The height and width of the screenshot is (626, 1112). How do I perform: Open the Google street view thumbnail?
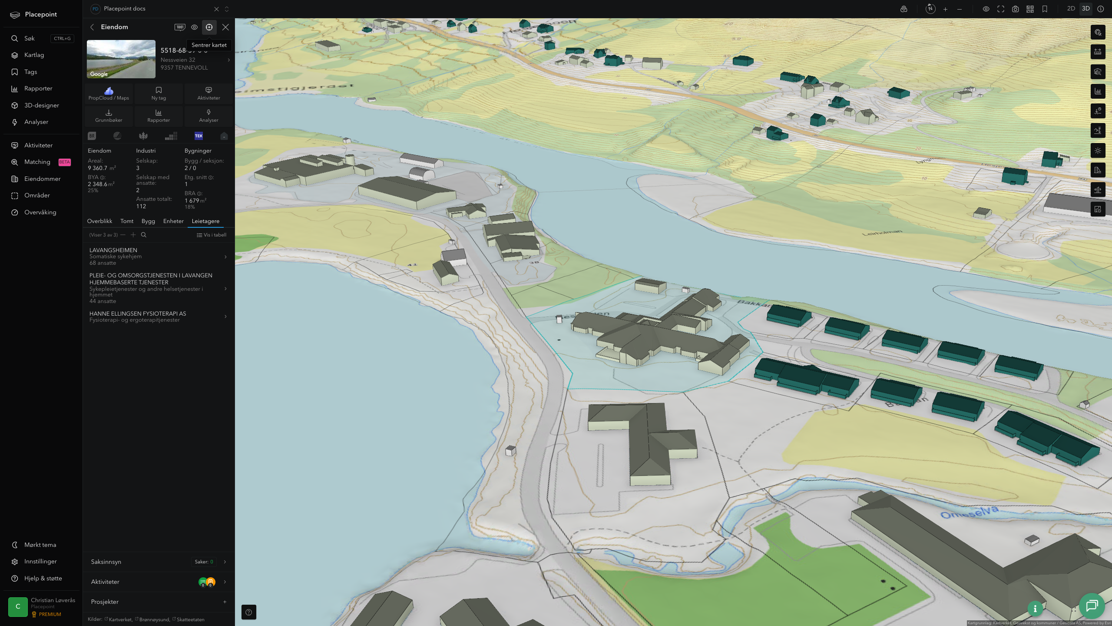121,59
